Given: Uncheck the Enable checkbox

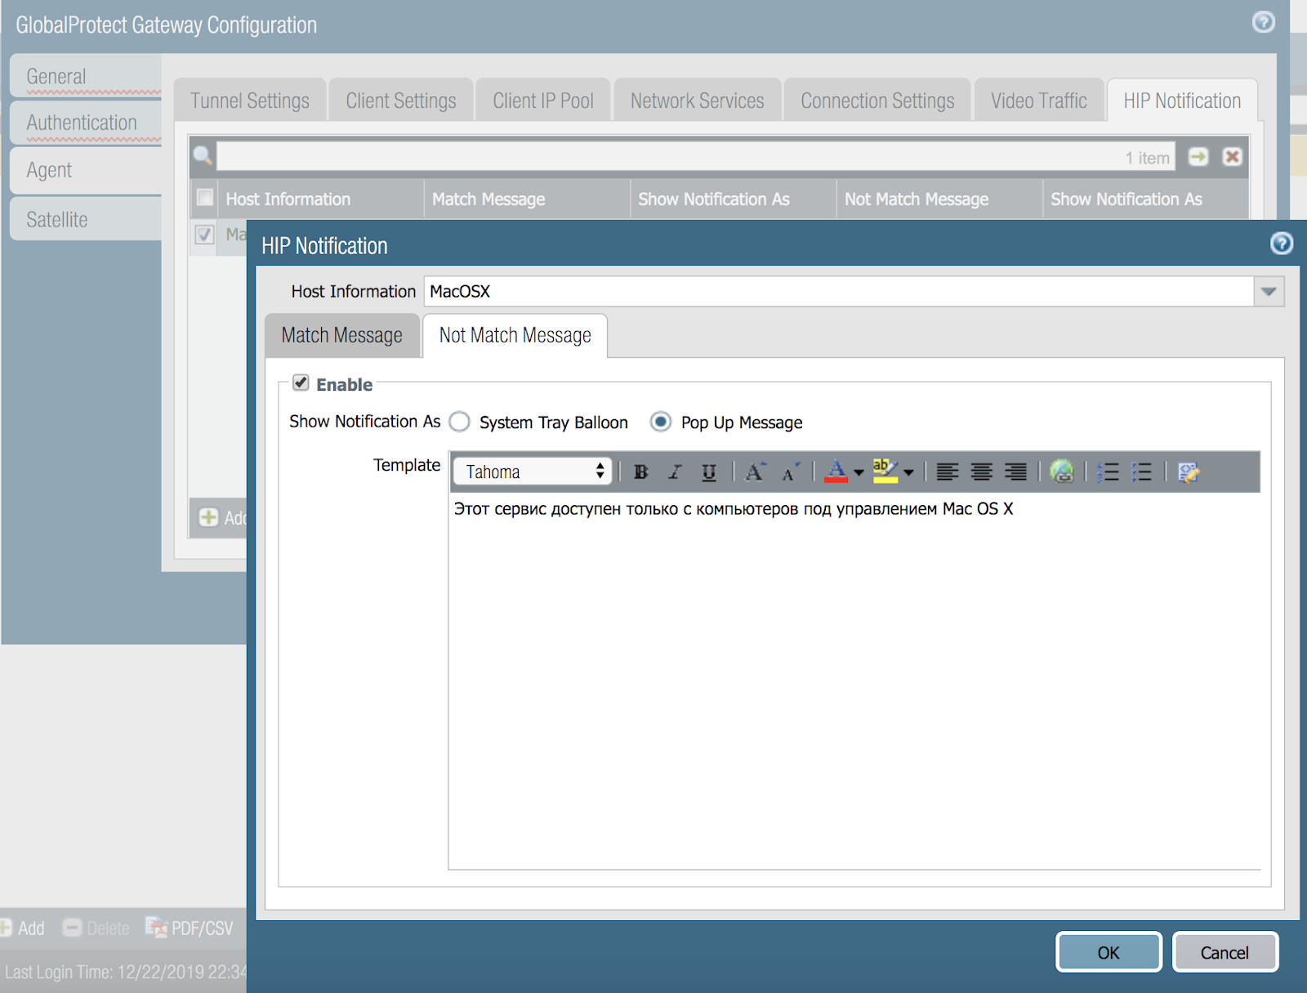Looking at the screenshot, I should [x=301, y=382].
